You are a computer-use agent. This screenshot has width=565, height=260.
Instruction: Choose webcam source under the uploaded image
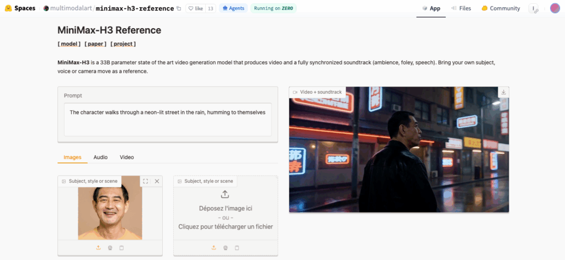click(x=110, y=248)
